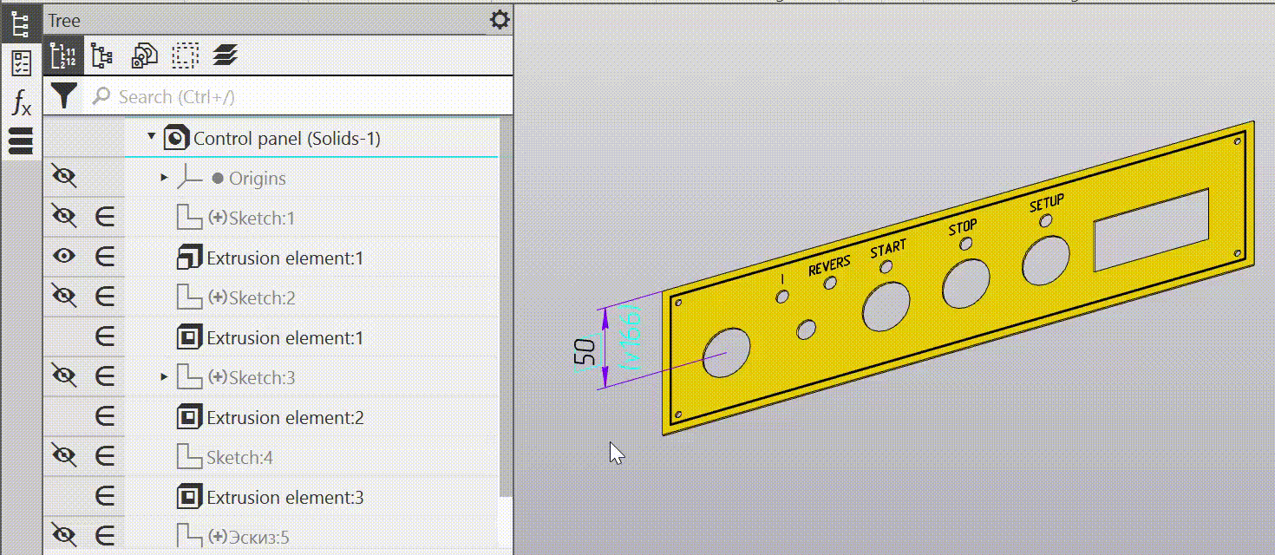Screen dimensions: 1275x555
Task: Click the stacked layers icon in Tree toolbar
Action: point(225,56)
